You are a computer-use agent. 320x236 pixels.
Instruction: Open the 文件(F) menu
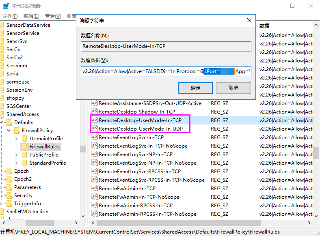(10, 16)
